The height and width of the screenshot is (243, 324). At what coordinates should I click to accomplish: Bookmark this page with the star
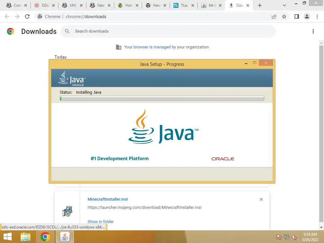click(x=284, y=16)
